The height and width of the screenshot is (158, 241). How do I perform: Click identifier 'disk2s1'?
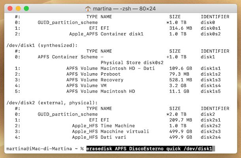coord(211,120)
